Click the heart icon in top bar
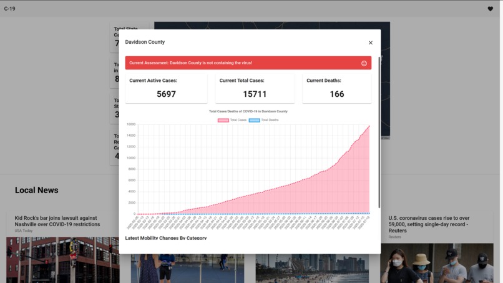This screenshot has height=283, width=503. [490, 9]
